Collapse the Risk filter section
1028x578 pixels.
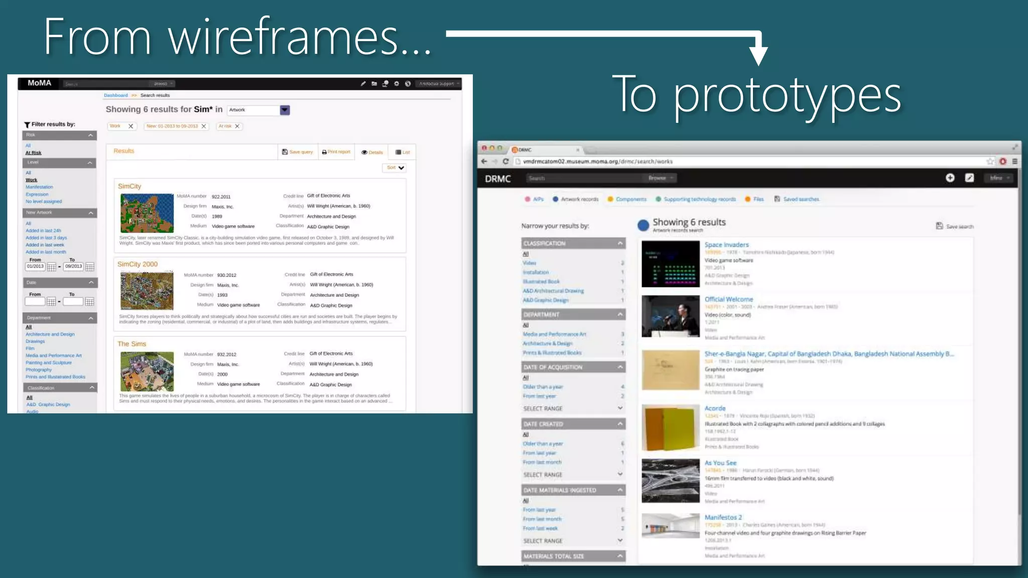[x=90, y=135]
